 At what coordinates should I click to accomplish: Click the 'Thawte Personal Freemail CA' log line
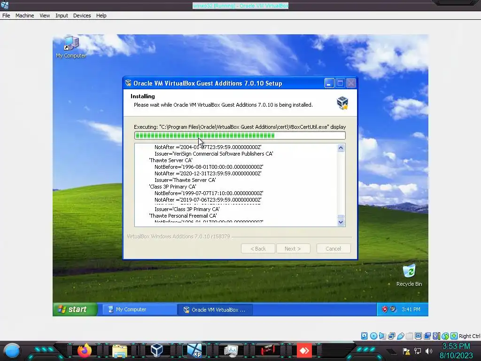point(183,216)
